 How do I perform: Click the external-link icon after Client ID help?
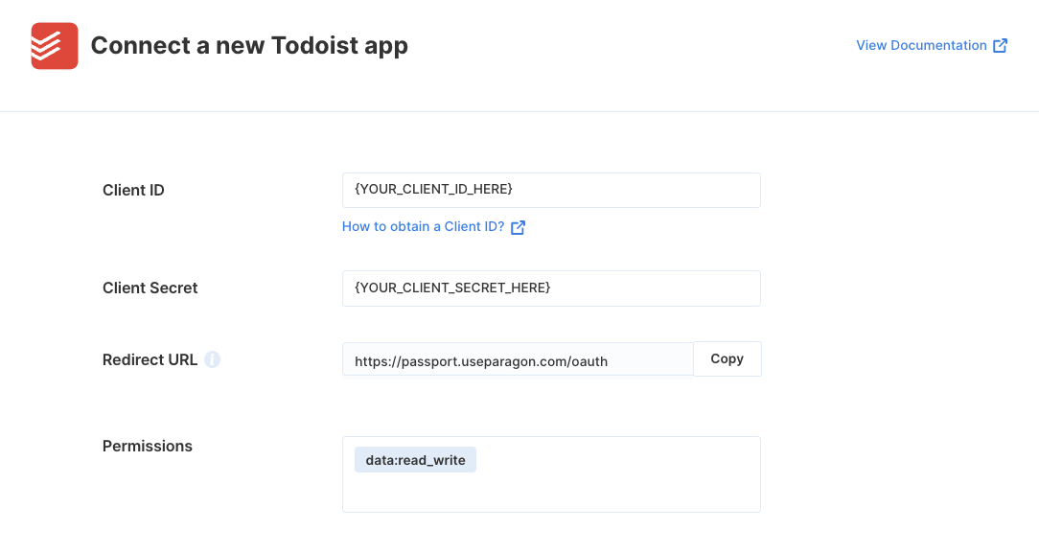click(x=519, y=227)
